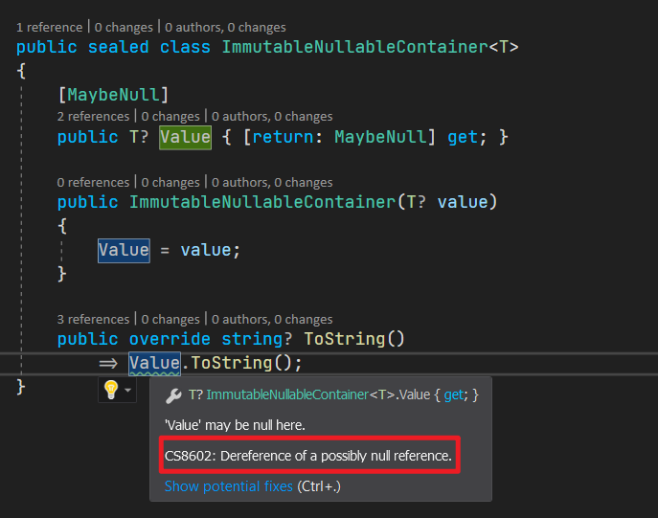658x518 pixels.
Task: Click the constructor name ImmutableNullableContainer
Action: (262, 202)
